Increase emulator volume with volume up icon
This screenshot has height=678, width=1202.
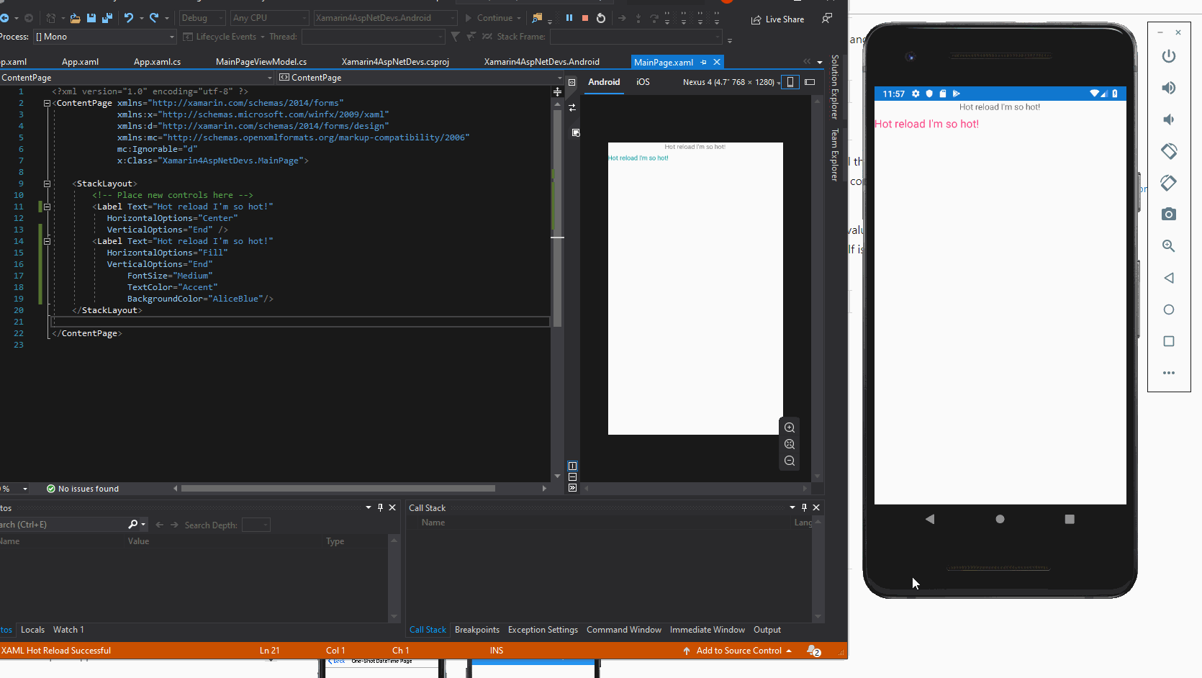(x=1169, y=88)
